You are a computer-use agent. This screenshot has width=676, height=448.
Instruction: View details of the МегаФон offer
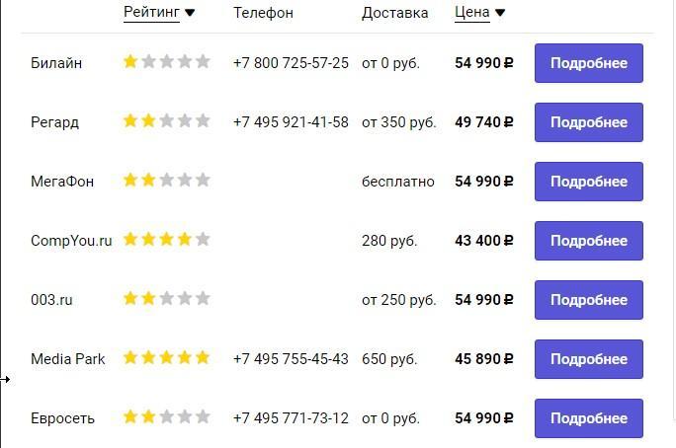(588, 182)
